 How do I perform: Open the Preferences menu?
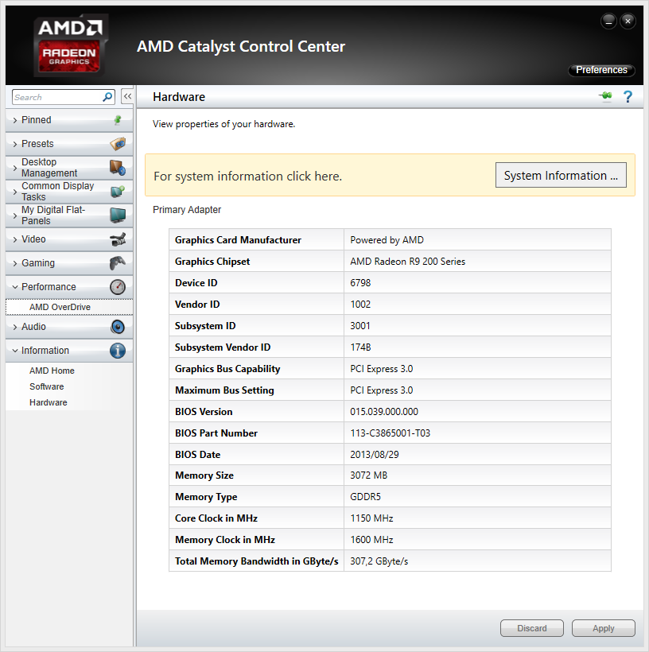coord(601,70)
